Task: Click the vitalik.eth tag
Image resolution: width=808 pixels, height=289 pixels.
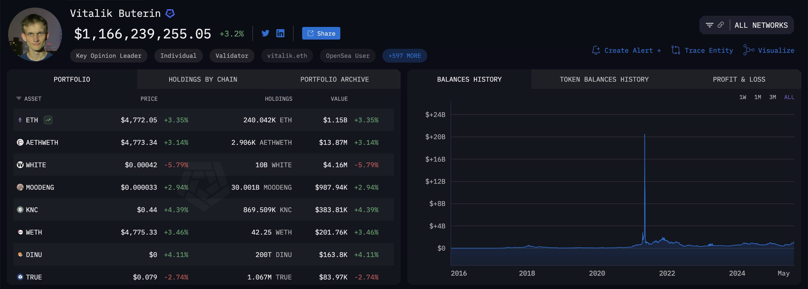Action: click(287, 56)
